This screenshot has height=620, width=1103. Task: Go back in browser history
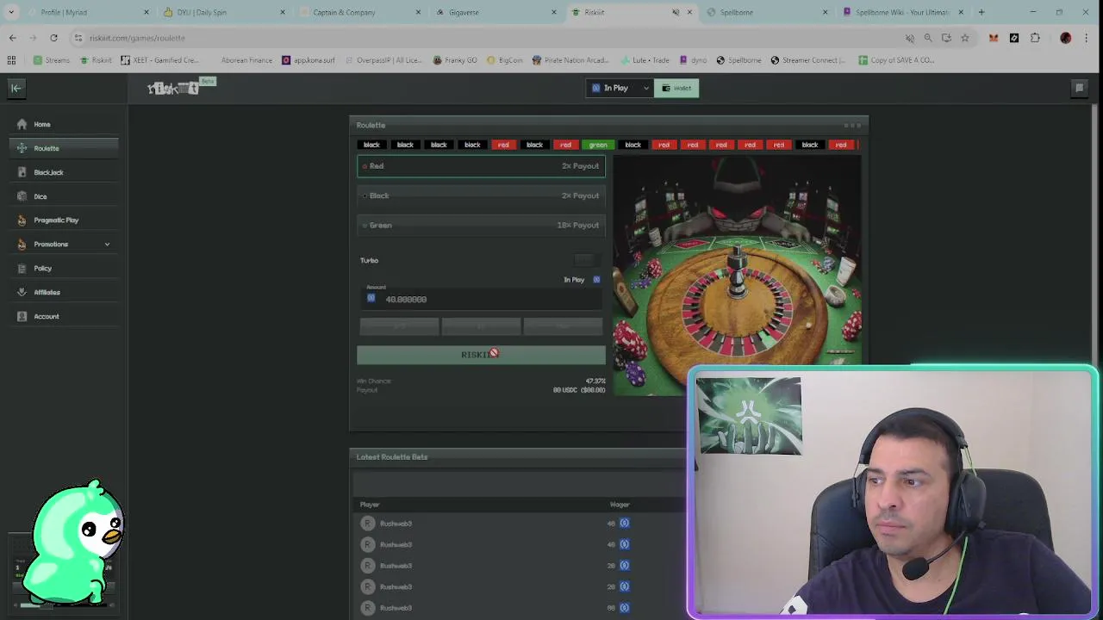tap(12, 38)
